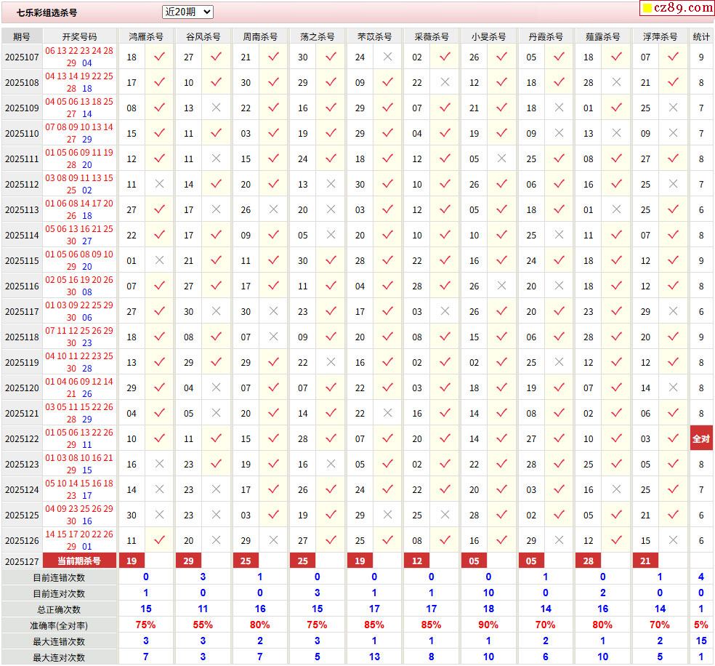Click the 七乐彩组选杀号 page title
Image resolution: width=715 pixels, height=666 pixels.
coord(47,12)
